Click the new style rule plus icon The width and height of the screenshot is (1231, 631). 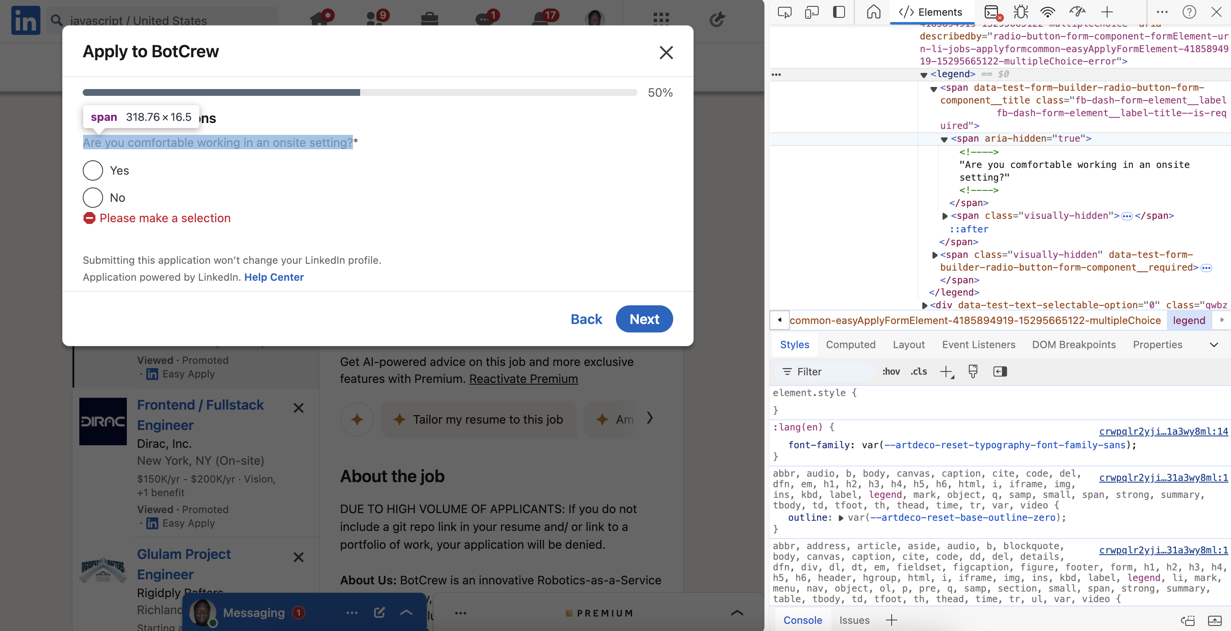[x=946, y=372]
